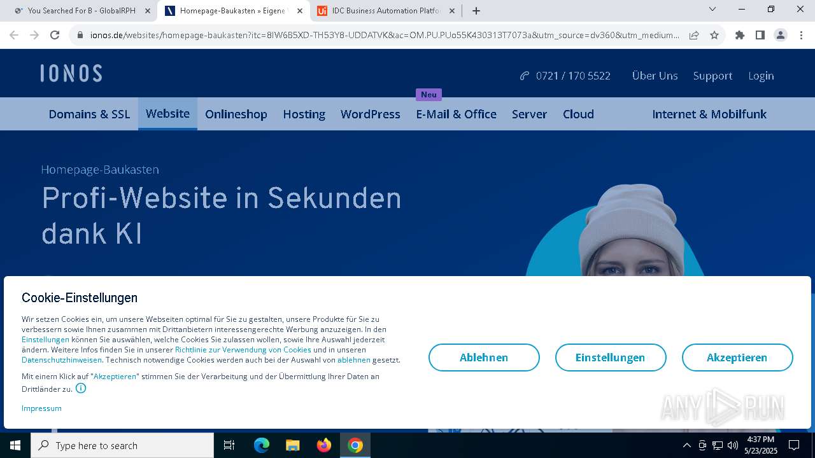This screenshot has width=815, height=458.
Task: Click the address bar URL field
Action: click(x=385, y=35)
